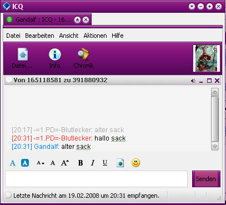Open the smiley emoticon picker

coord(136,163)
